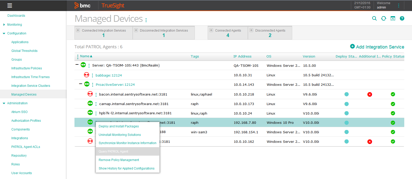Open the hamburger navigation menu
The image size is (412, 179).
(10, 5)
